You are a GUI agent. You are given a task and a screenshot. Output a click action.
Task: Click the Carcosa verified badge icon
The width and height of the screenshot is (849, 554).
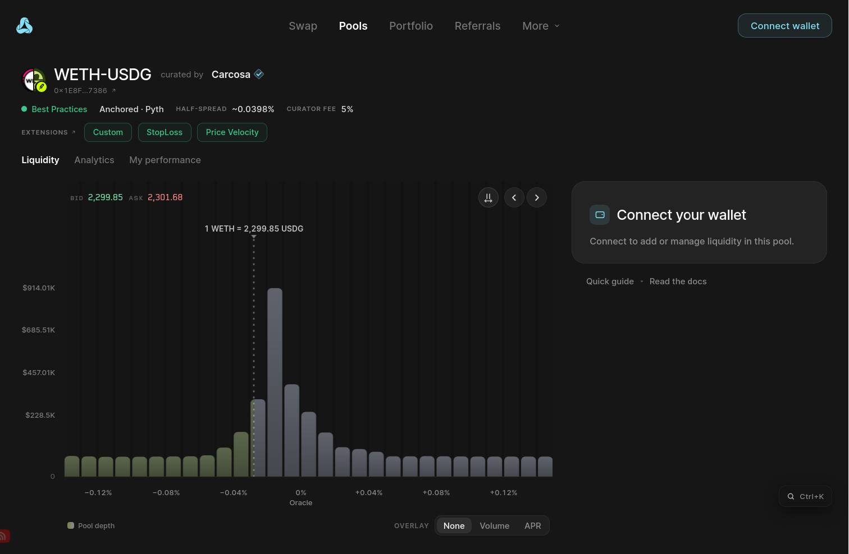pos(259,74)
